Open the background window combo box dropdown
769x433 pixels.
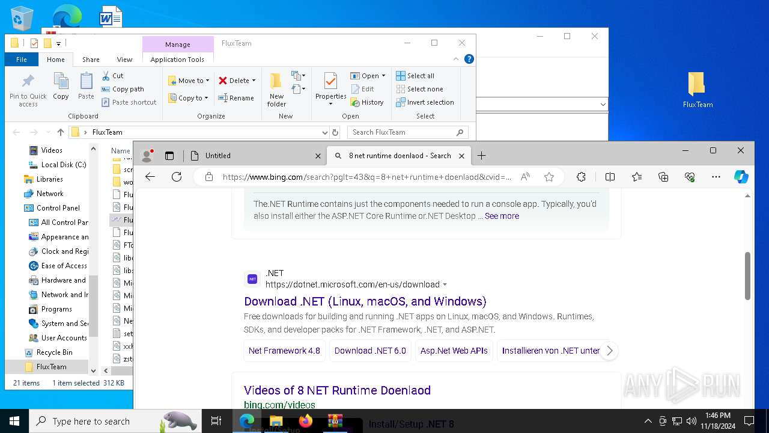coord(603,105)
